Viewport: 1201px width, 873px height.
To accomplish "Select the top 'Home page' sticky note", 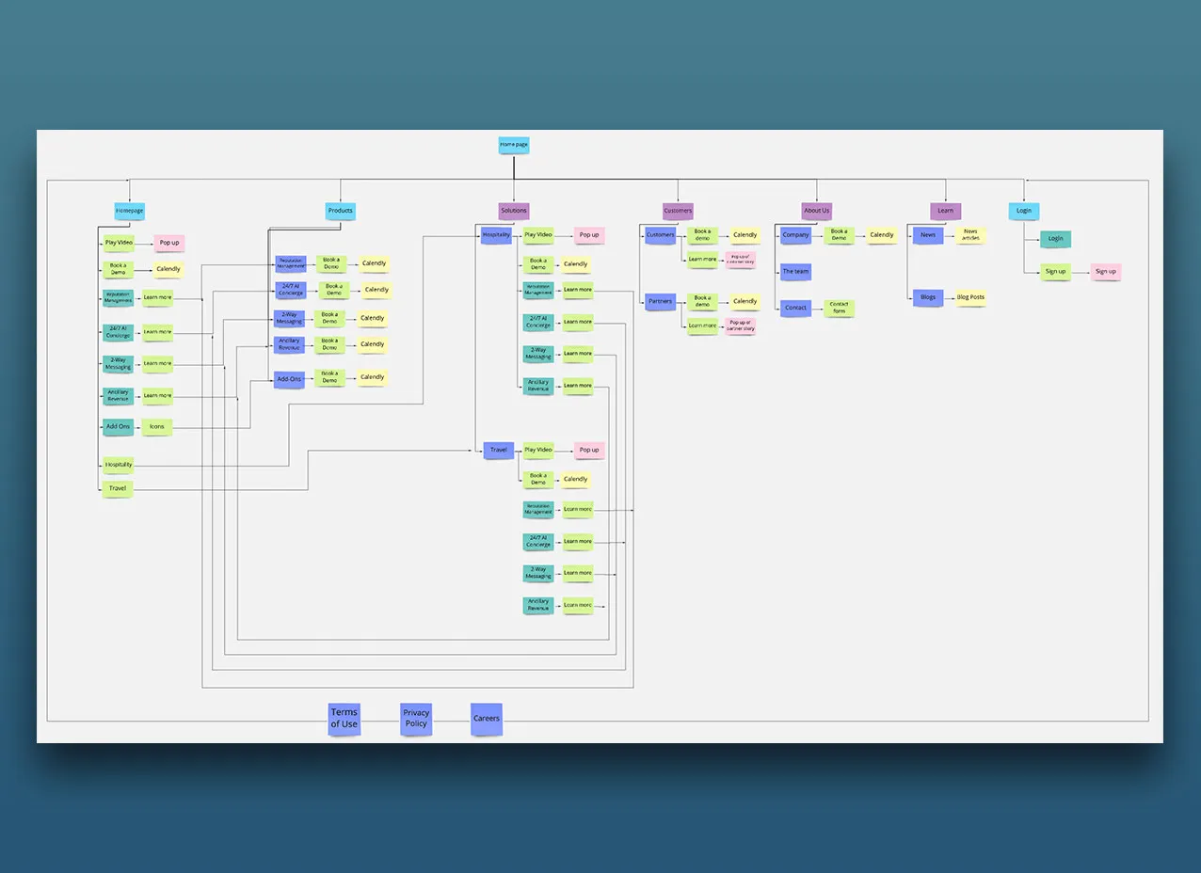I will click(x=514, y=145).
